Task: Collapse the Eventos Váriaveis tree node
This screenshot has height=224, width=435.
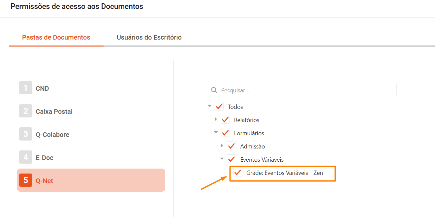Action: click(x=222, y=159)
